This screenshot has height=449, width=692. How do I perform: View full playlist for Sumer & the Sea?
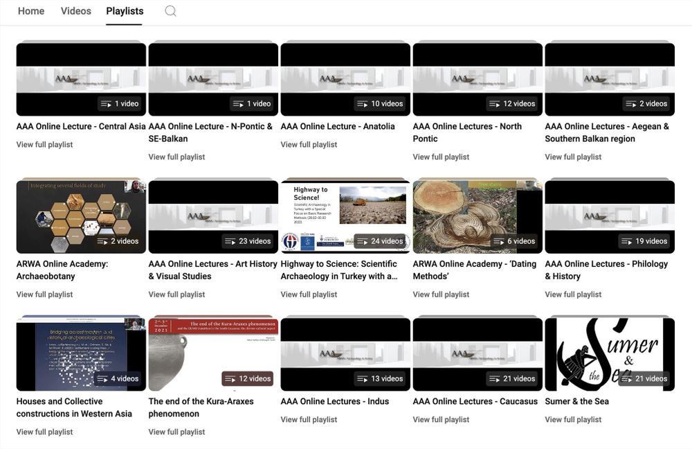pyautogui.click(x=573, y=419)
